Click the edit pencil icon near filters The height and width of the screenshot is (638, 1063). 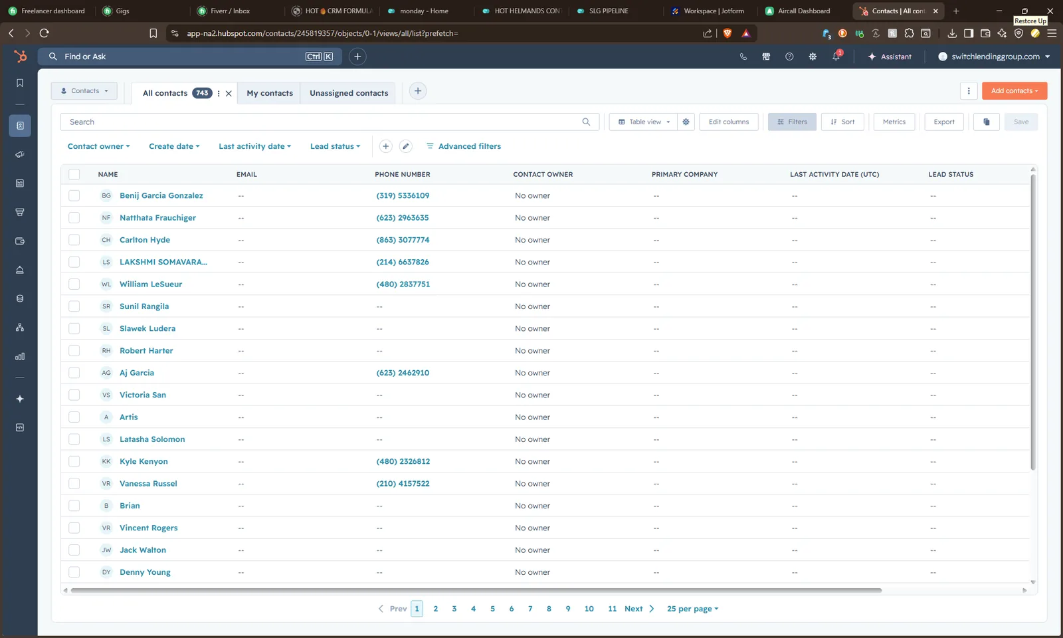click(x=406, y=146)
